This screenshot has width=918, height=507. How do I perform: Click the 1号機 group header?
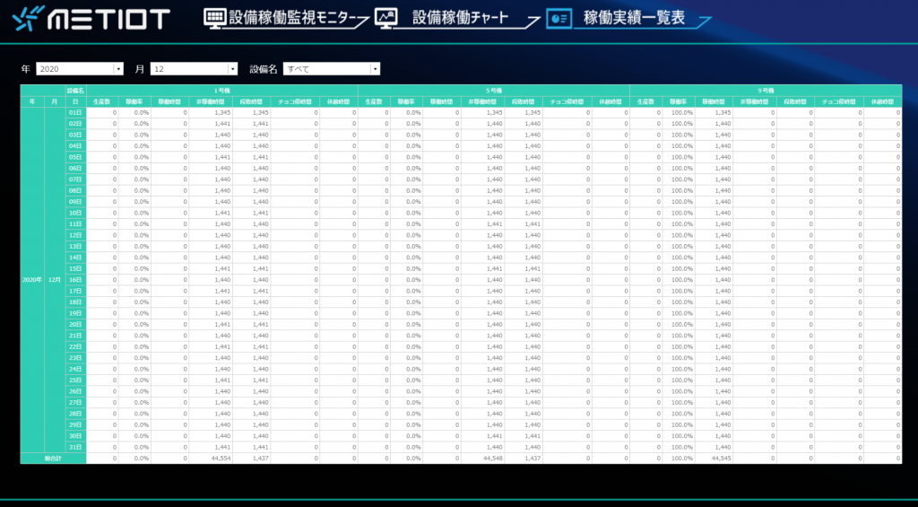[222, 91]
